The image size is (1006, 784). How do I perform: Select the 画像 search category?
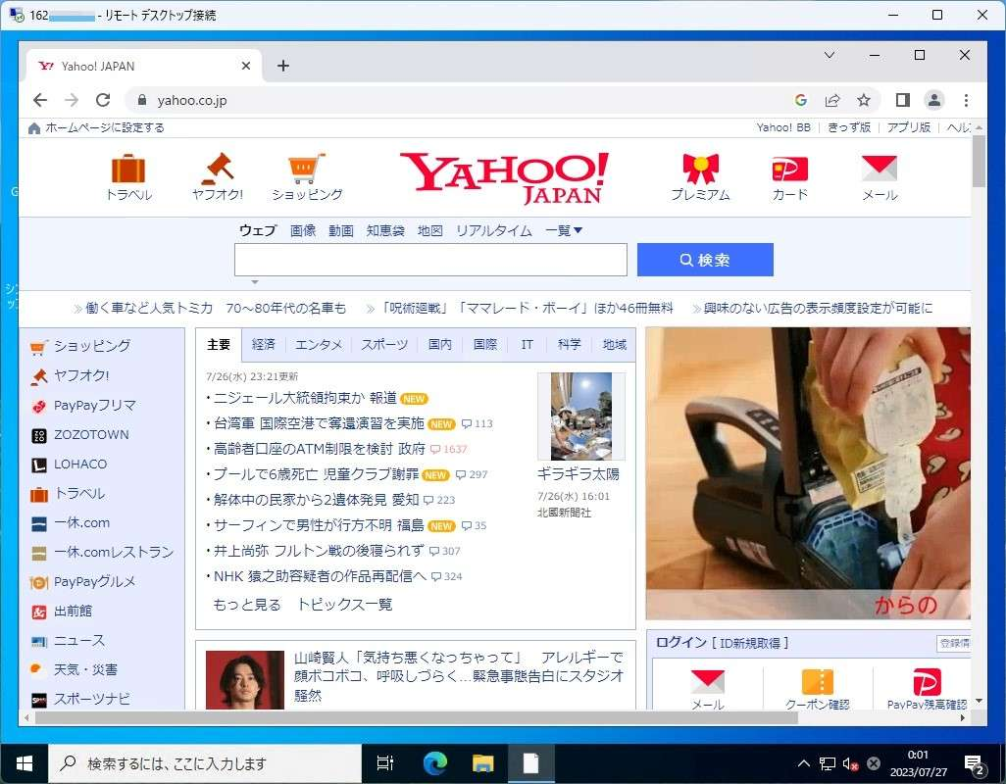tap(303, 230)
